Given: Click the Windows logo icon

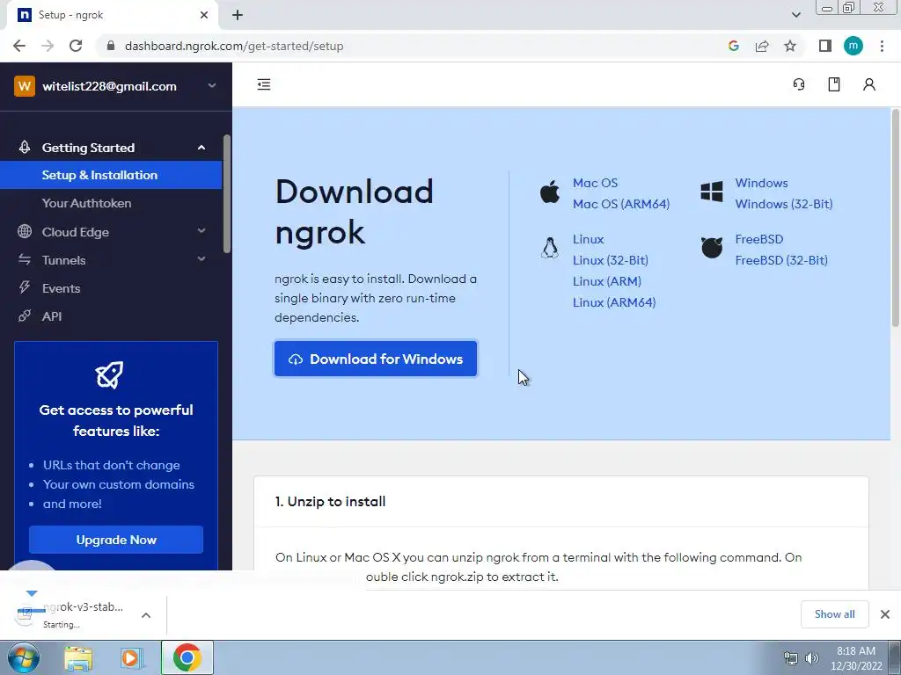Looking at the screenshot, I should click(x=712, y=192).
